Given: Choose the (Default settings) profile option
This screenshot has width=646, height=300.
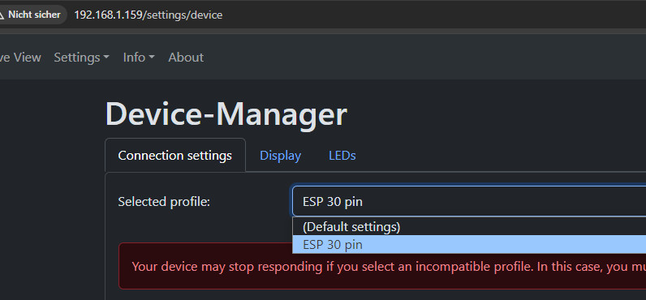Looking at the screenshot, I should coord(469,227).
